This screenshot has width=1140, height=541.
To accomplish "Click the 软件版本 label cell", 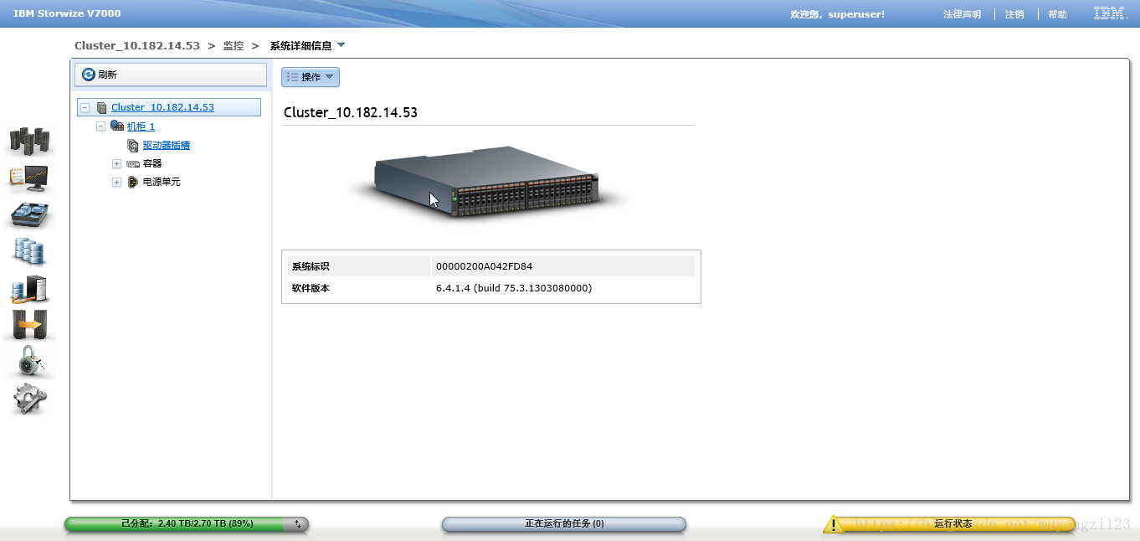I will coord(358,288).
